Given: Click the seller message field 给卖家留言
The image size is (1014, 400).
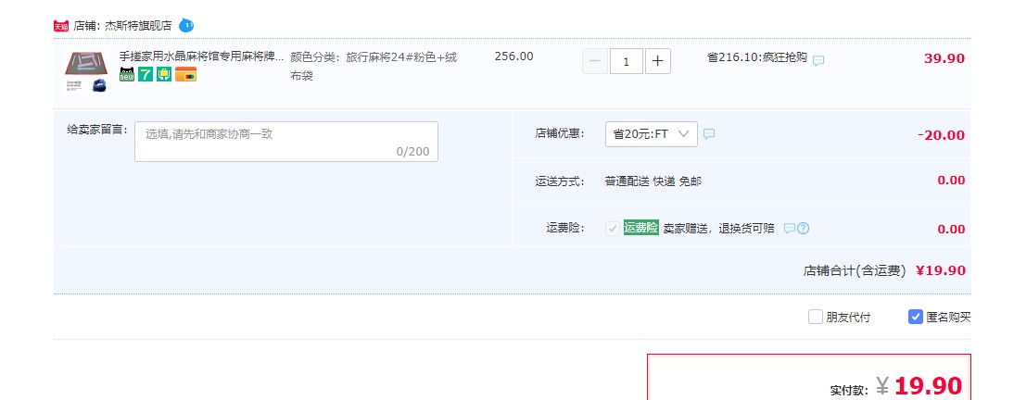Looking at the screenshot, I should click(285, 142).
